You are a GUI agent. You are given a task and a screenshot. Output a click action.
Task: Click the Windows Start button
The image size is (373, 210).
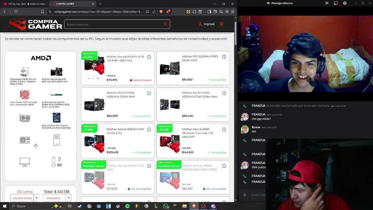coord(4,206)
